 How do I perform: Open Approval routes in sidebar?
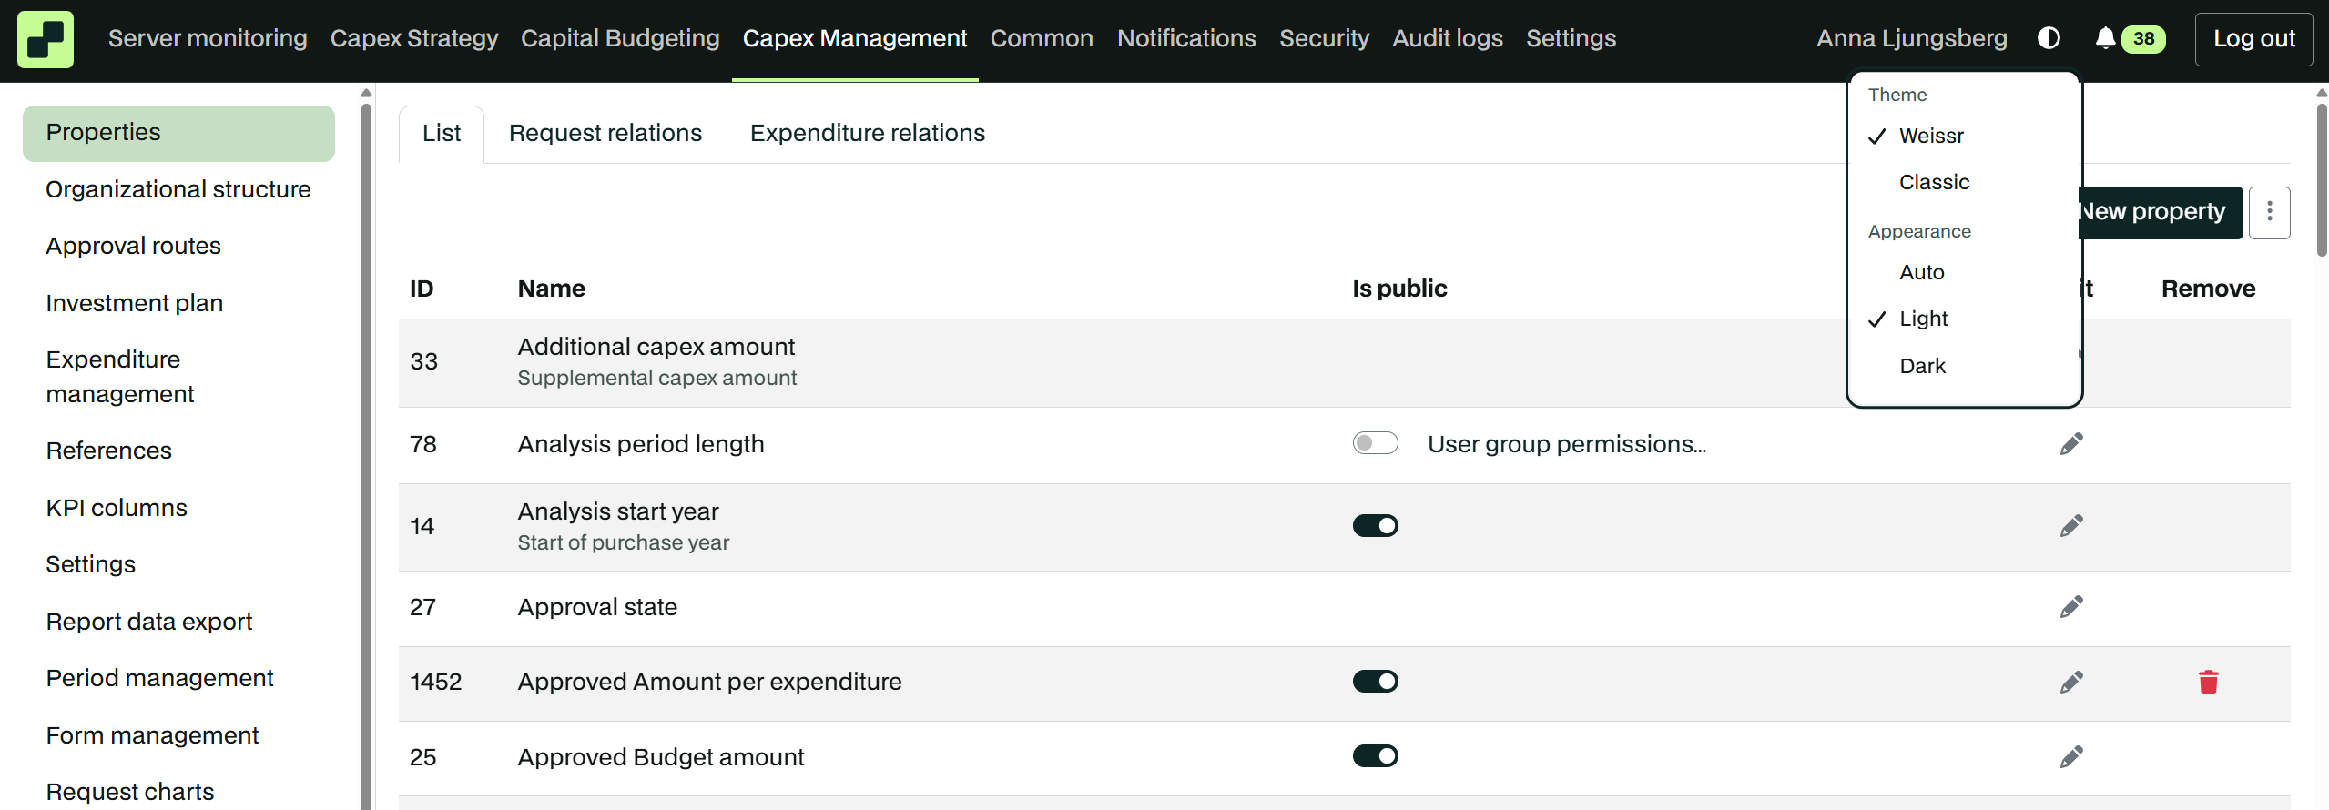(133, 246)
